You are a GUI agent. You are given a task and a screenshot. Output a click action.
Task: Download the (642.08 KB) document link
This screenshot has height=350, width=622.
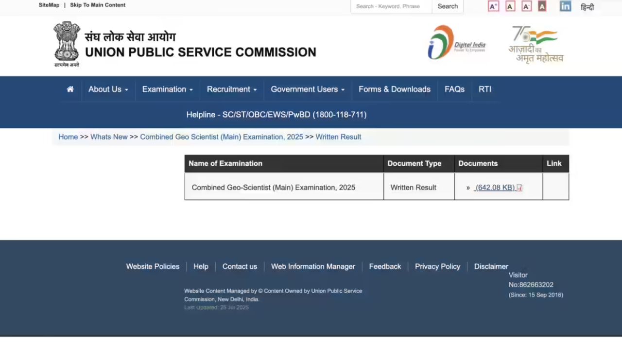pos(495,188)
